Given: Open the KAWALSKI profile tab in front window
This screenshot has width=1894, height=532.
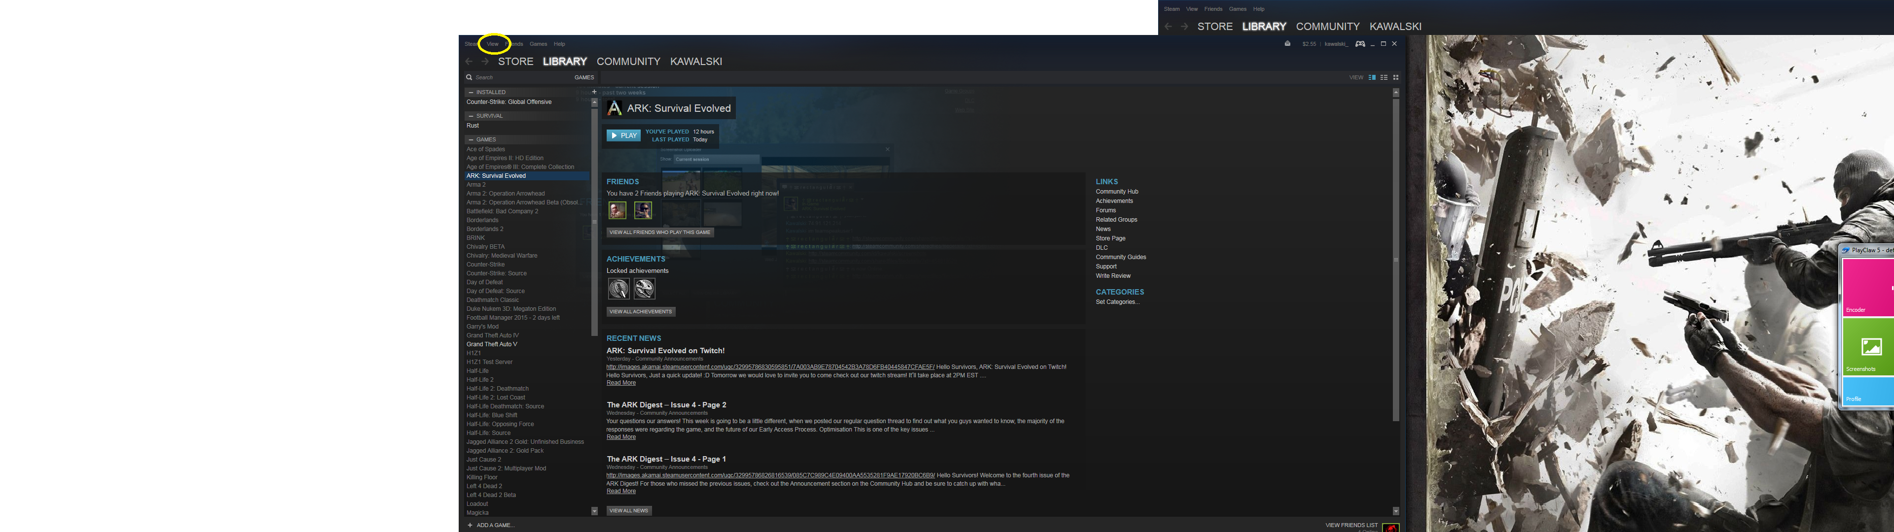Looking at the screenshot, I should pos(696,62).
